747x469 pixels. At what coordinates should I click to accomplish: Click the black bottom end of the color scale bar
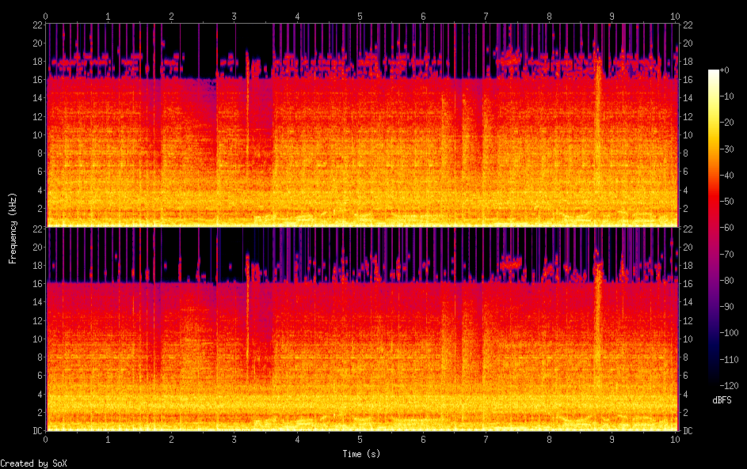714,381
